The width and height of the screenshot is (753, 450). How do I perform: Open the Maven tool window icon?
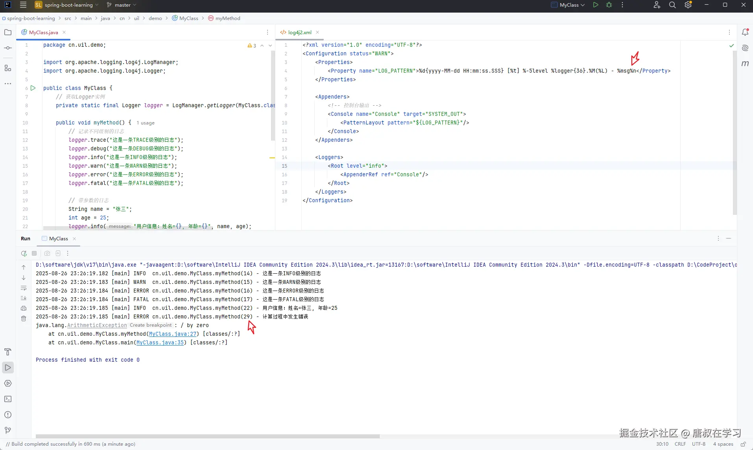745,64
